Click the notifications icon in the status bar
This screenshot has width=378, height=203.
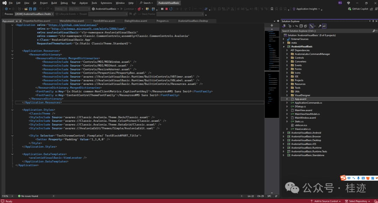(375, 201)
